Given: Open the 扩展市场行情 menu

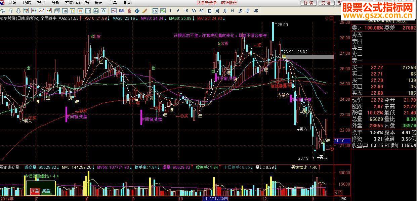Looking at the screenshot, I should pyautogui.click(x=77, y=3).
